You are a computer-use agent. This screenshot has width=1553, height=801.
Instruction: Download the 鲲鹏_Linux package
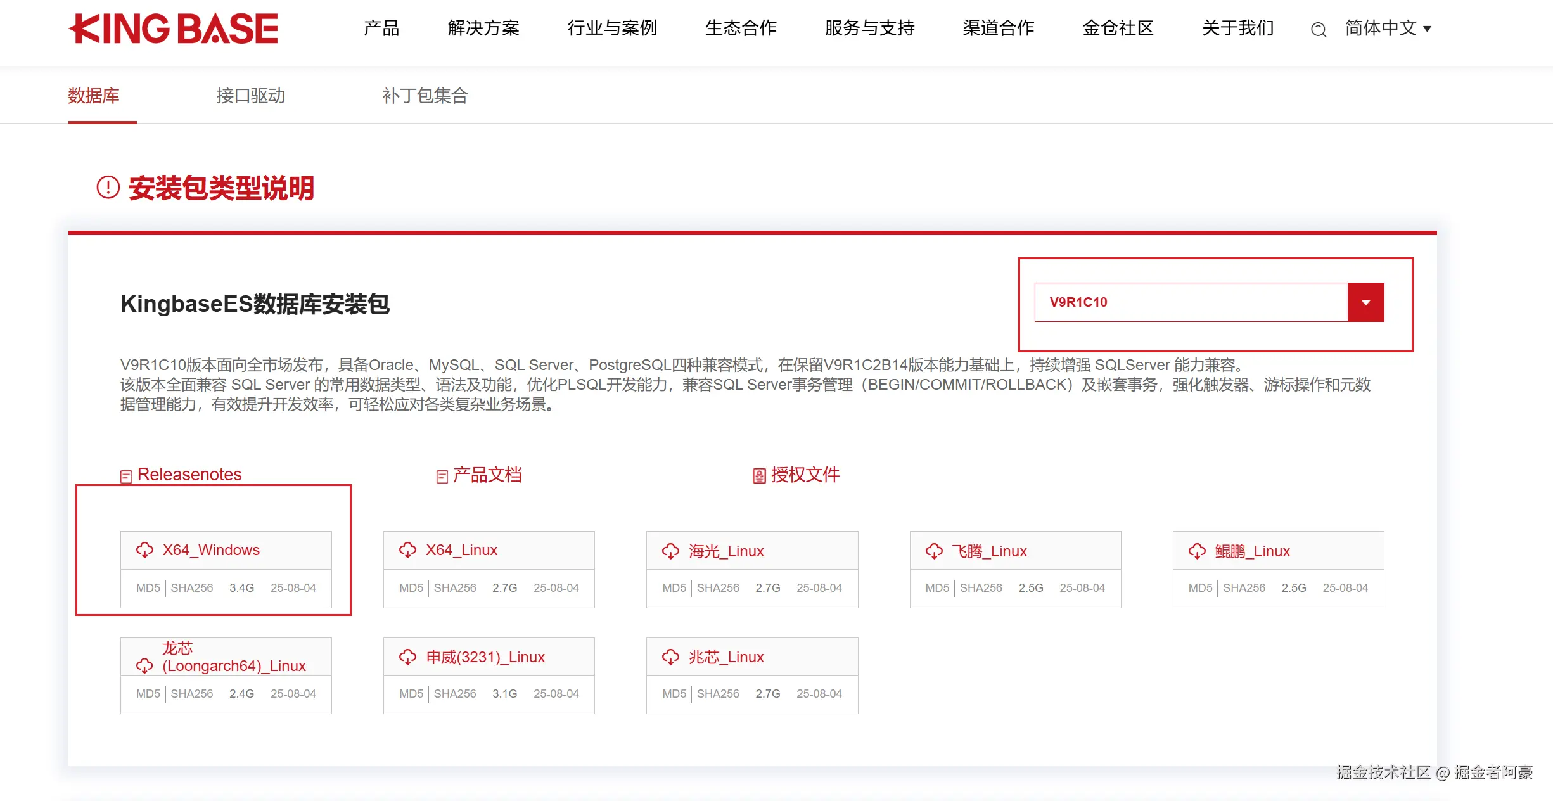coord(1252,551)
